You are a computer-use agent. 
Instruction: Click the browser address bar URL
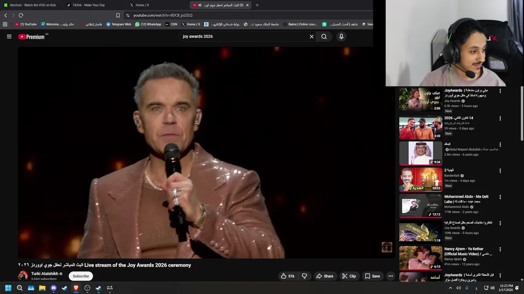tap(163, 15)
